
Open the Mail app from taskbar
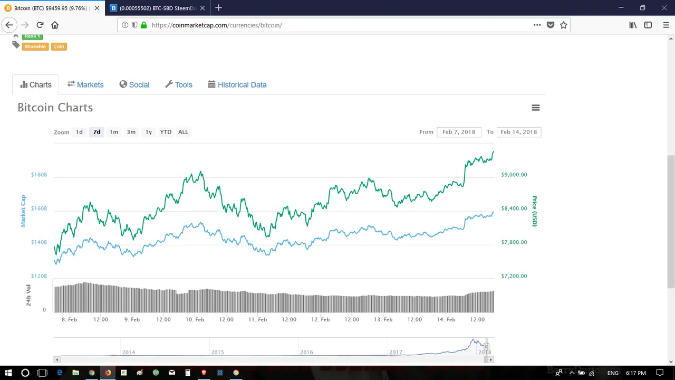171,373
